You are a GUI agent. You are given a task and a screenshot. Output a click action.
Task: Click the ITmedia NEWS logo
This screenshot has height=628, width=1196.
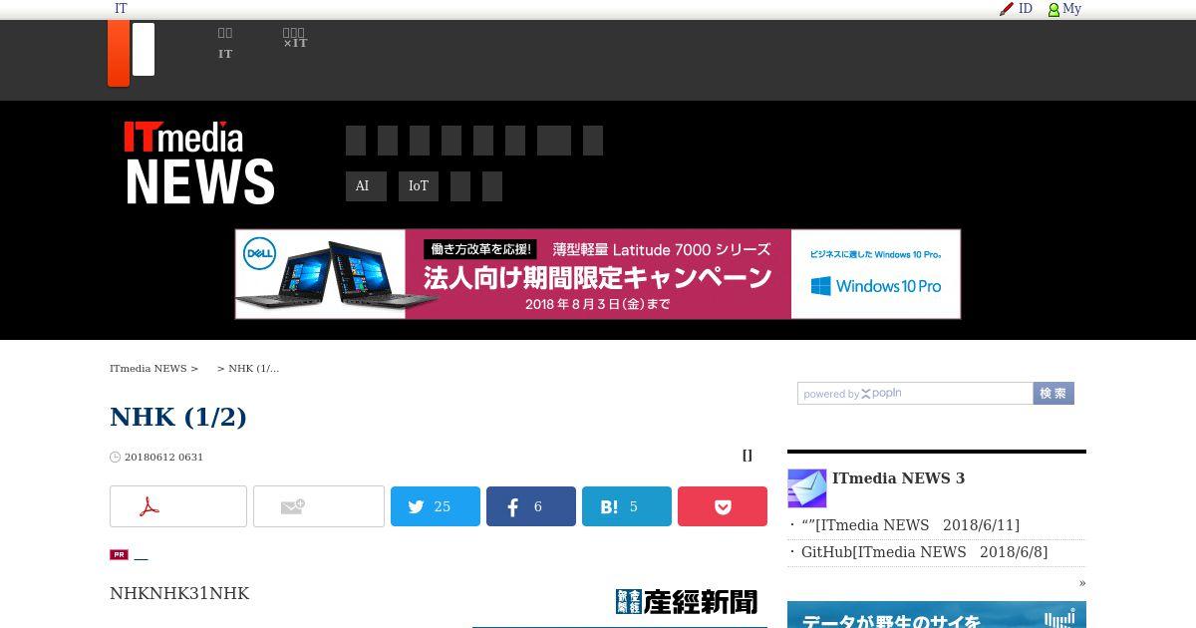point(199,162)
